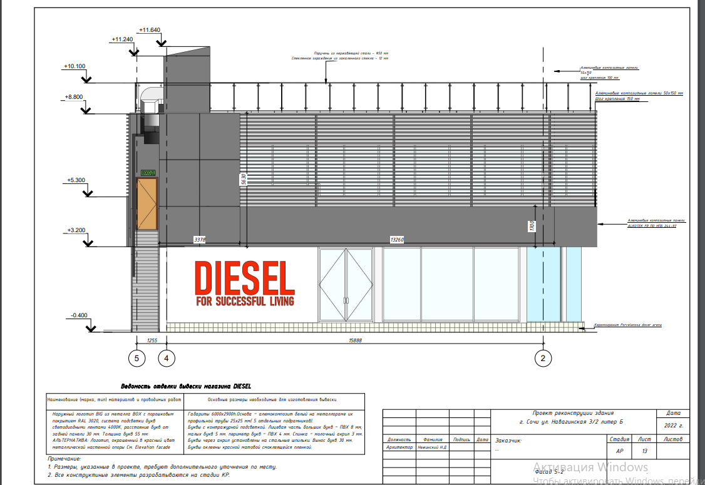Click the +11.640 elevation mark

150,30
